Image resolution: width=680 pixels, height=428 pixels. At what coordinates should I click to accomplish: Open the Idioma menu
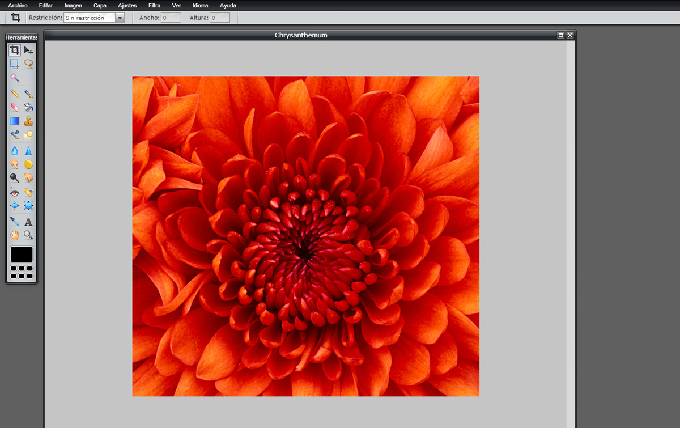tap(201, 5)
